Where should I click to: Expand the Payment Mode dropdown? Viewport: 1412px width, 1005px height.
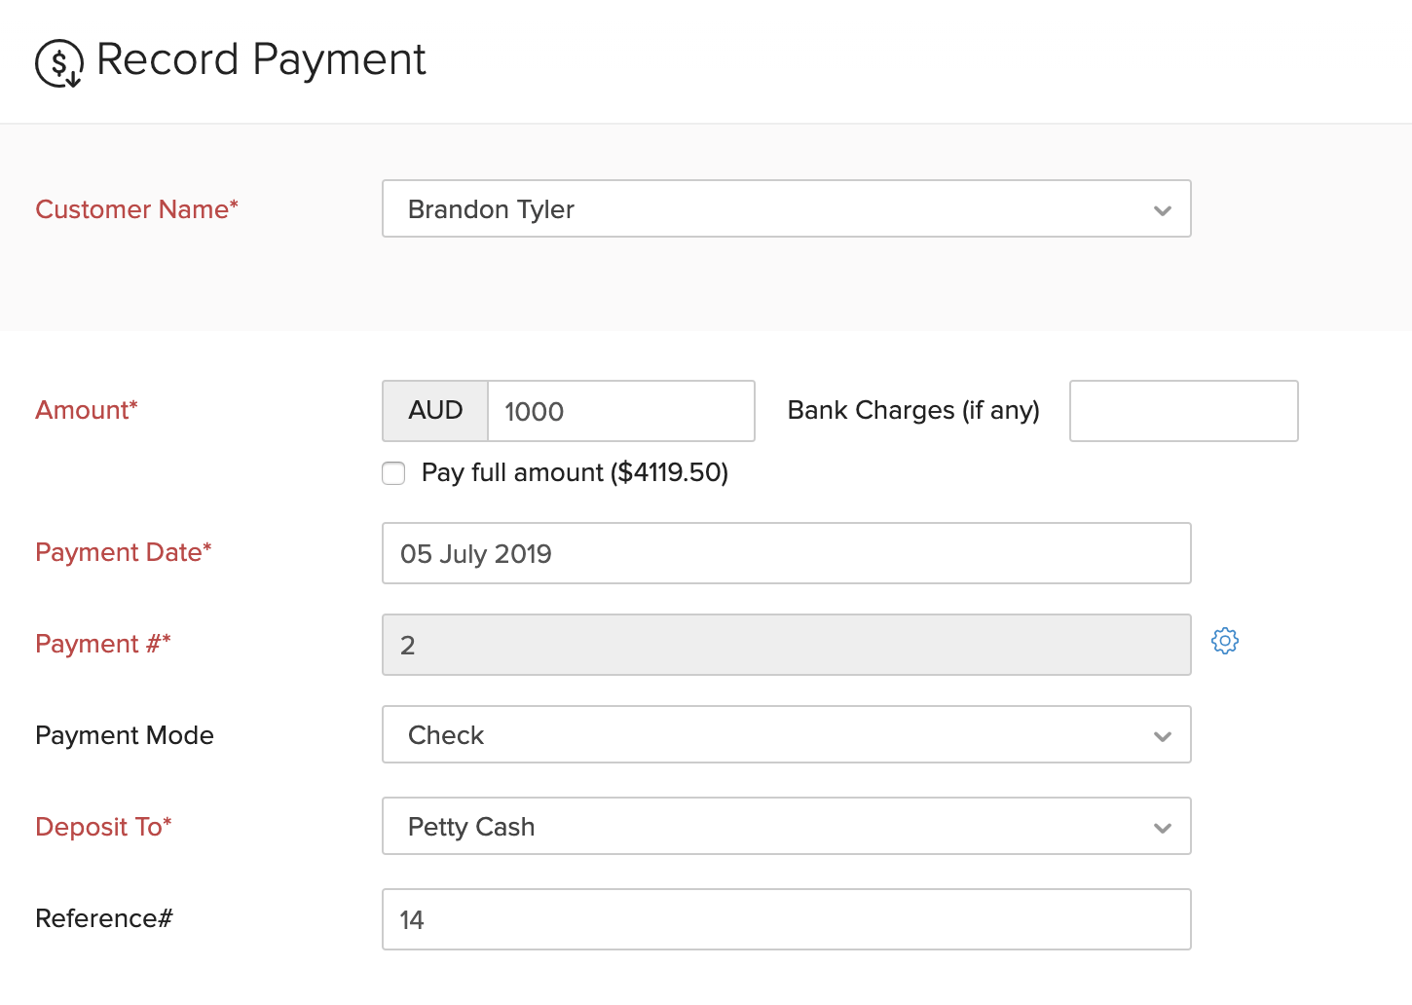tap(786, 735)
